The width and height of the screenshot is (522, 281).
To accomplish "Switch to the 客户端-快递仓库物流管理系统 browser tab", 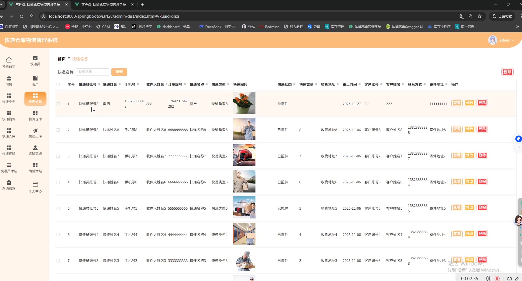I will pos(104,5).
